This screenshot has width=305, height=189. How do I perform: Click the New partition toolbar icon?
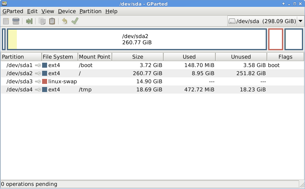(x=6, y=21)
